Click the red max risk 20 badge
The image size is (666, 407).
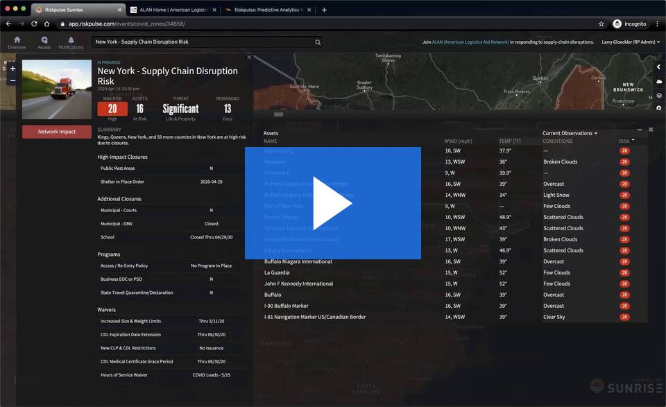112,109
